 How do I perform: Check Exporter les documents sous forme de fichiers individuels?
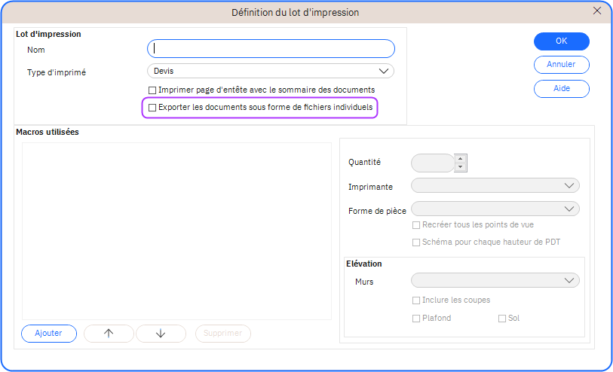(x=152, y=108)
